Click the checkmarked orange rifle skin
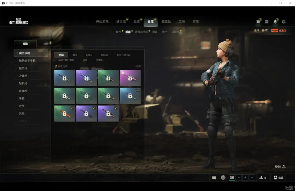Viewport: 295px width, 191px height. coord(64,114)
